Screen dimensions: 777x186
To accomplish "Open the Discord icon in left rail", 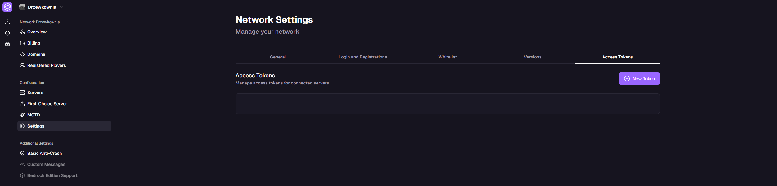I will 7,44.
